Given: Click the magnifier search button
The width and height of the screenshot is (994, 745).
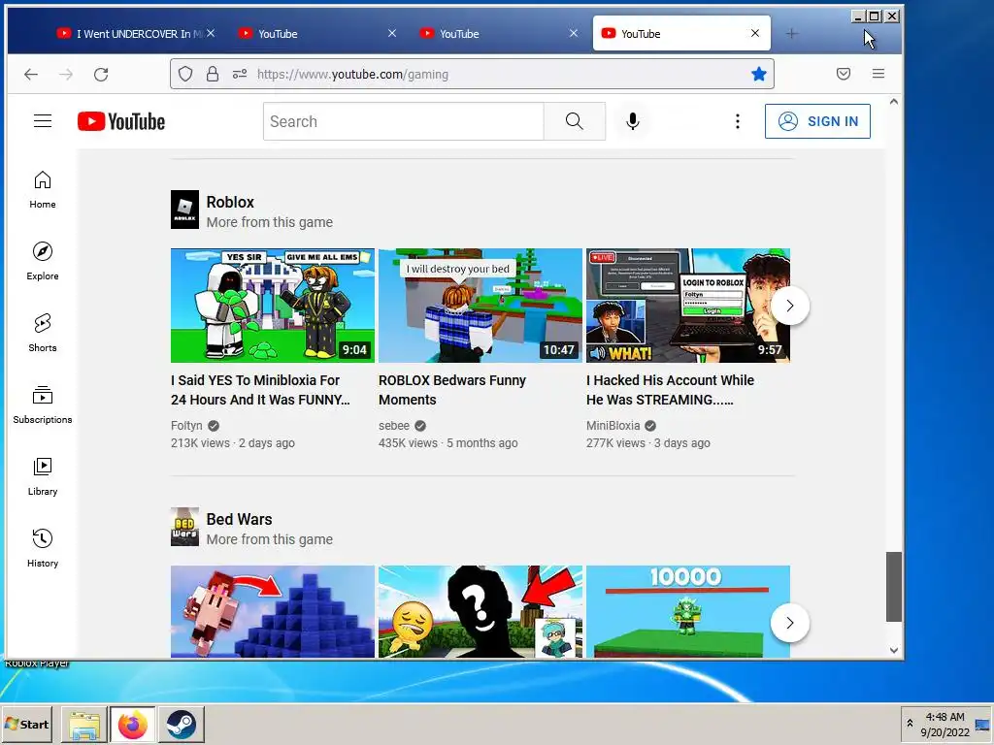Looking at the screenshot, I should click(x=575, y=121).
